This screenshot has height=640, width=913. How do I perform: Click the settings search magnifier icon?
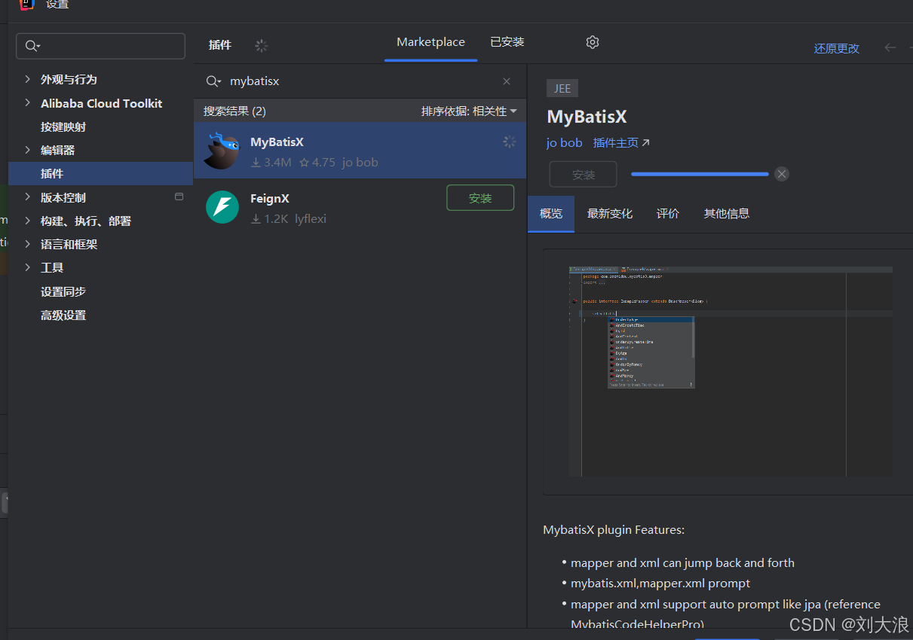click(x=32, y=46)
